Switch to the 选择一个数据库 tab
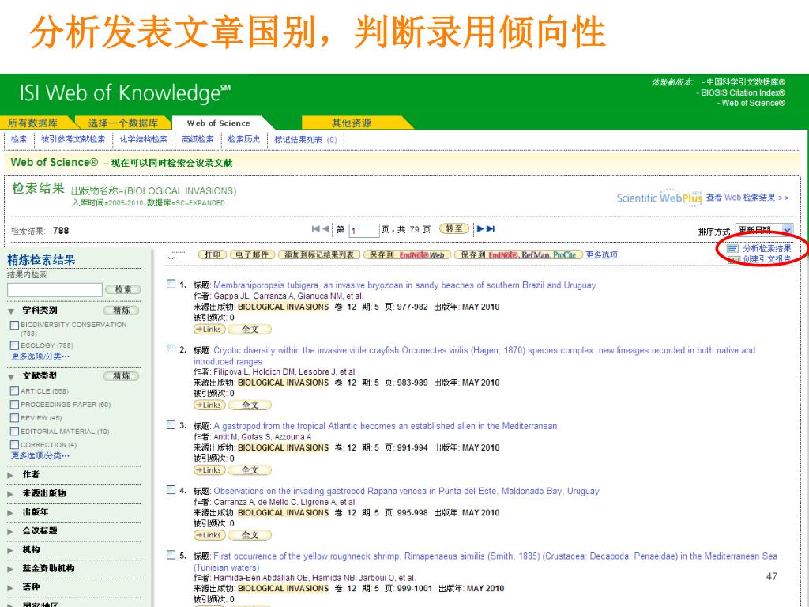Viewport: 809px width, 607px height. [123, 123]
